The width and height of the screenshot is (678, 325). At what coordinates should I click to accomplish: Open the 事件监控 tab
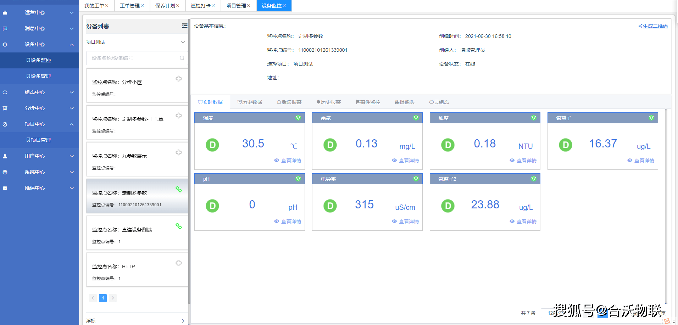(x=368, y=102)
